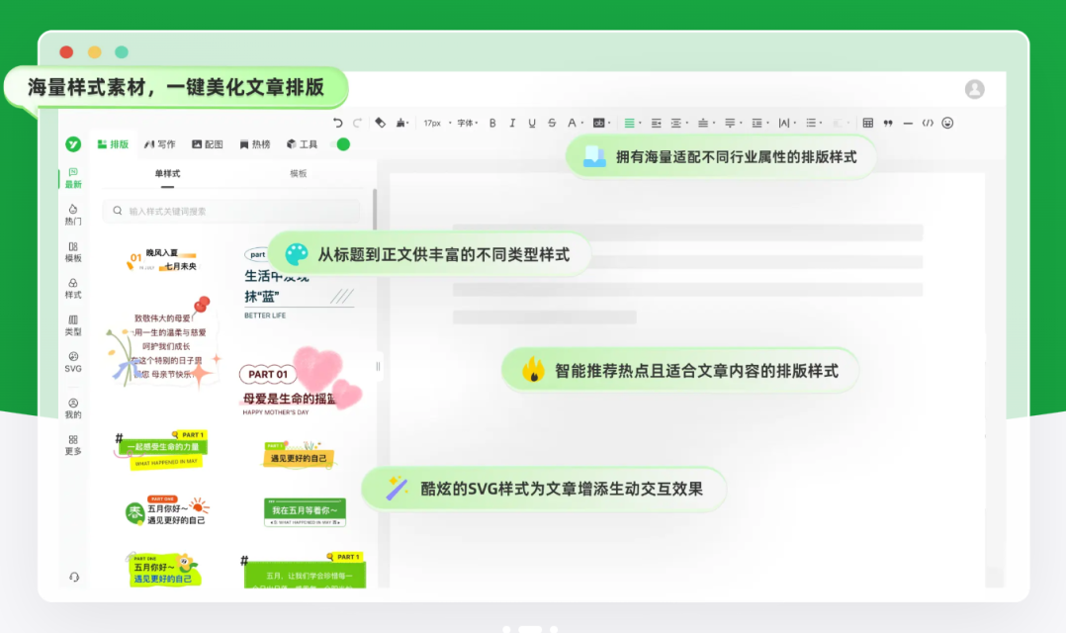Image resolution: width=1066 pixels, height=633 pixels.
Task: Expand the 字体 font family dropdown
Action: tap(467, 123)
